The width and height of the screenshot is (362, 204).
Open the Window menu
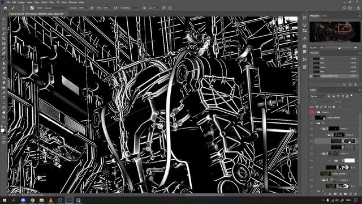[x=72, y=2]
